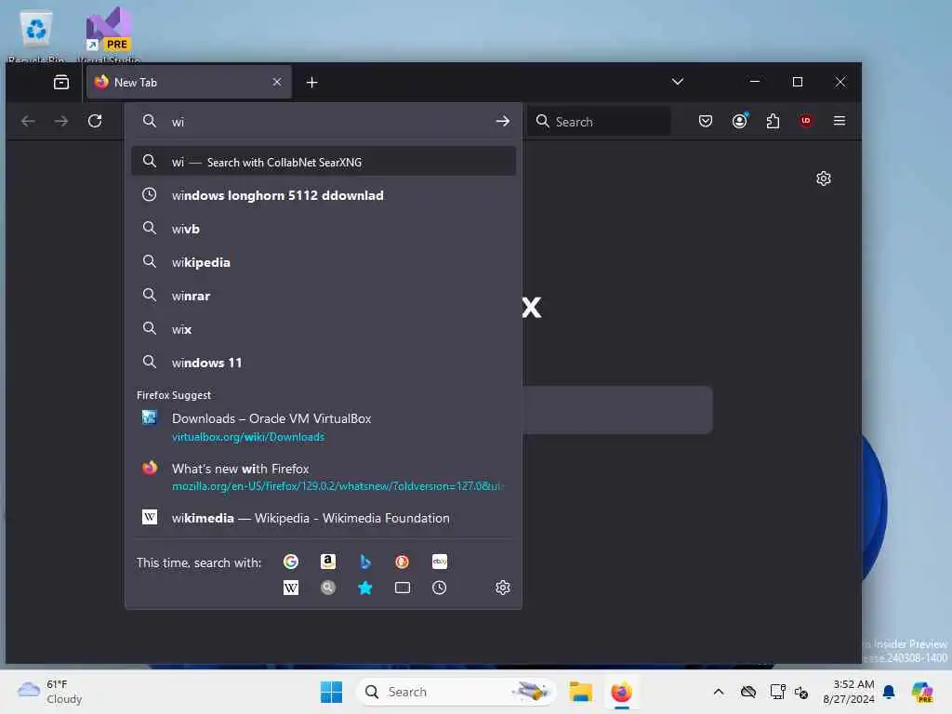Search this time with Amazon
Screen dimensions: 952x714
click(328, 562)
